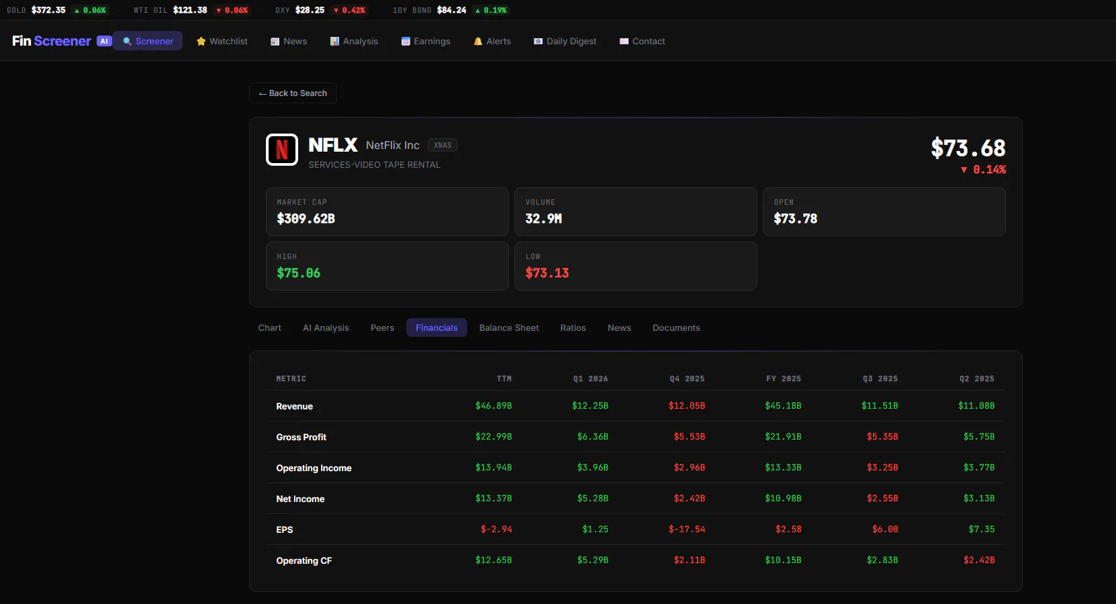Click the EPS row label
This screenshot has height=604, width=1116.
coord(285,530)
